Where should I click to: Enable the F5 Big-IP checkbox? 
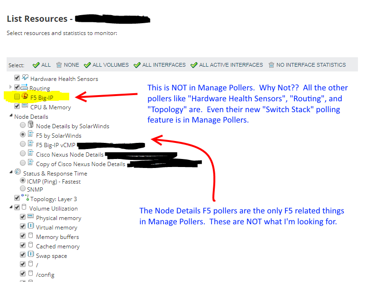click(17, 97)
